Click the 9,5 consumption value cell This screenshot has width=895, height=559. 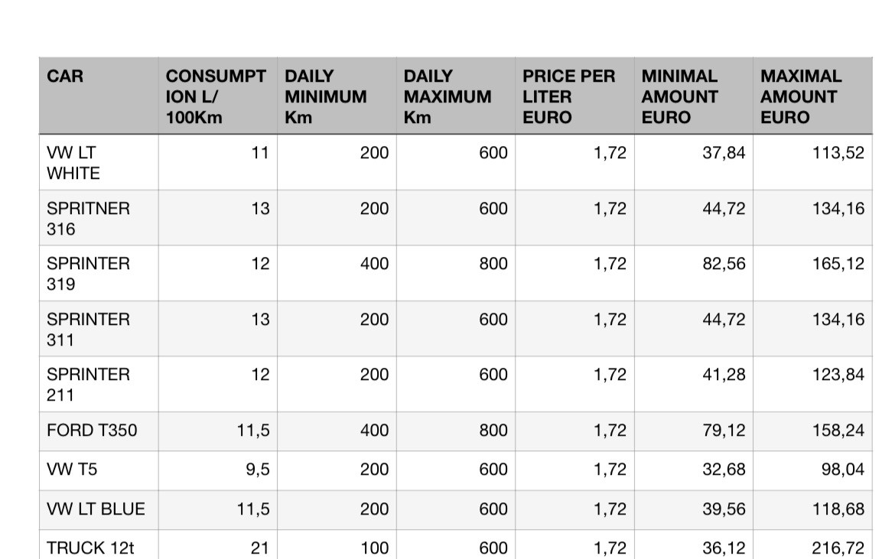point(217,470)
